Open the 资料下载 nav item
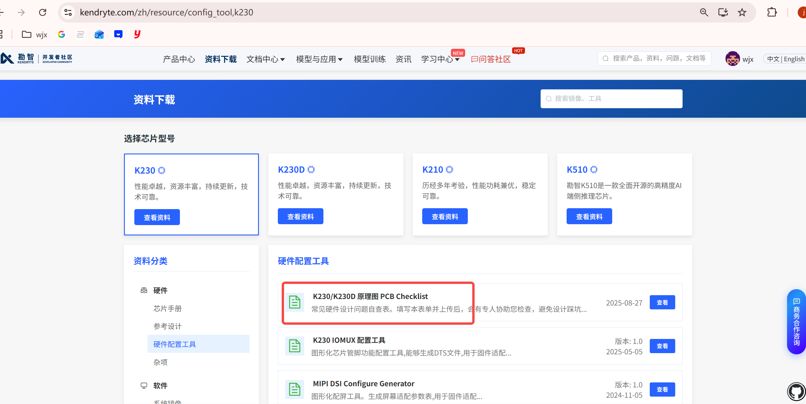 (221, 59)
